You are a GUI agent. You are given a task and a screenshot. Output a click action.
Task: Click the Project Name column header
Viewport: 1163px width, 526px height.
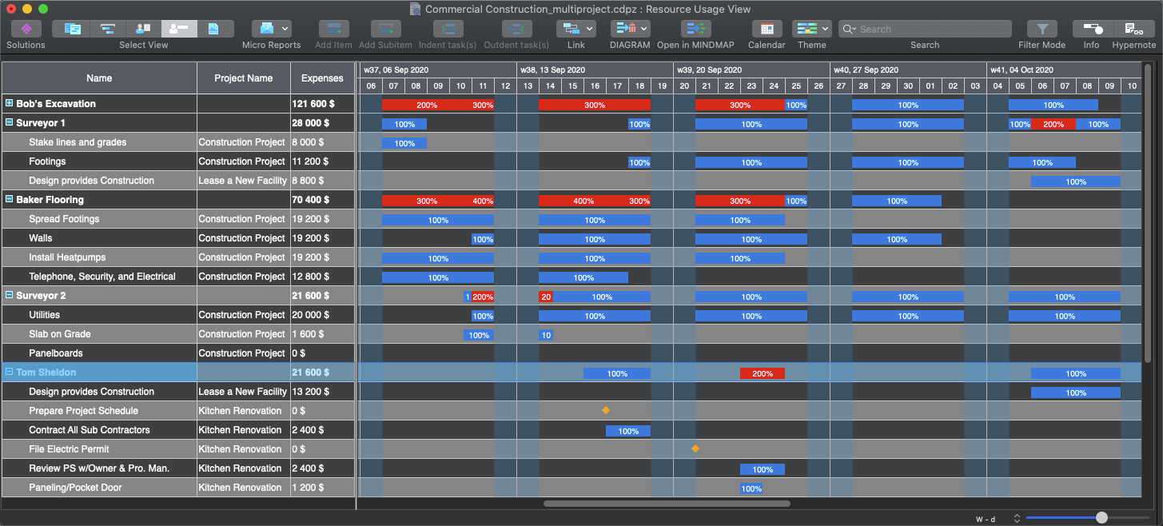click(243, 78)
